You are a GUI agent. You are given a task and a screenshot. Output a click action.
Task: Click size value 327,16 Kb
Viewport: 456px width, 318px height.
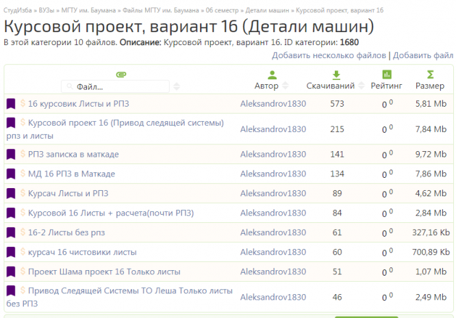pyautogui.click(x=431, y=233)
